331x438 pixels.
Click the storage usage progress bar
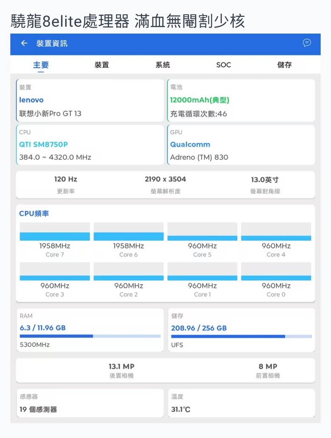[x=241, y=336]
